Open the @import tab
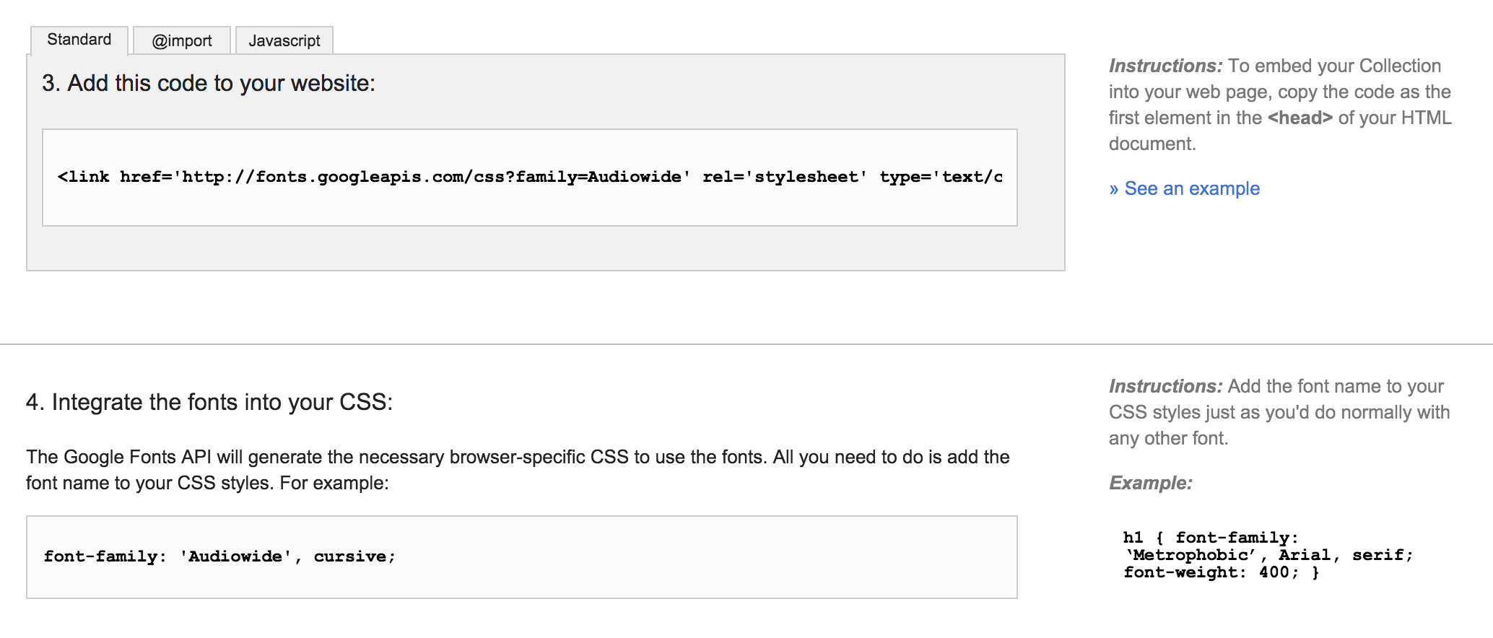Screen dimensions: 1493x638 [182, 40]
